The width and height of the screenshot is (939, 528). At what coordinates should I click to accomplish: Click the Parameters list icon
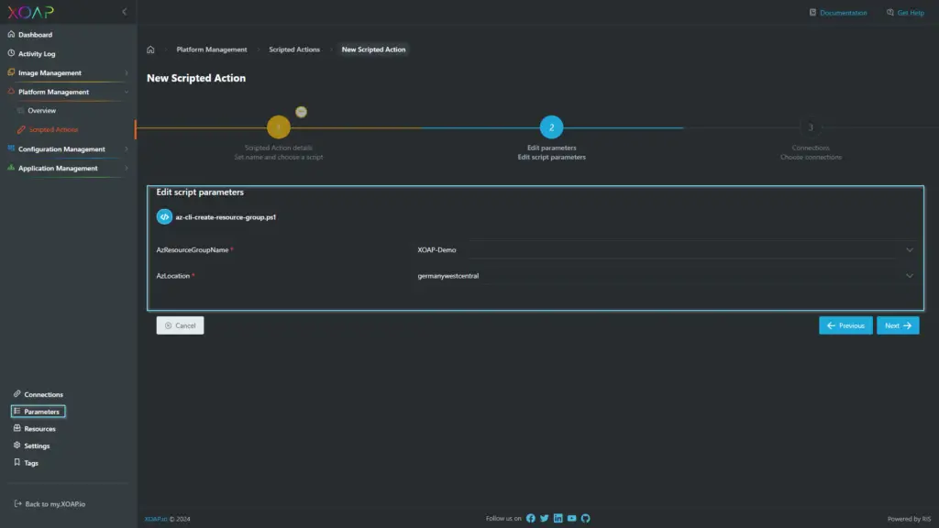(x=17, y=412)
